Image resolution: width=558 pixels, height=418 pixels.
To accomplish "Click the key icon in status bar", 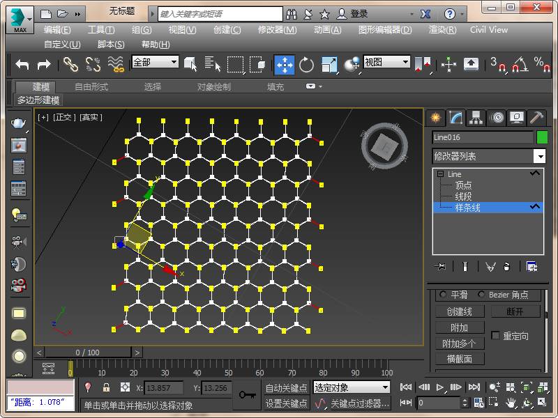I will [246, 395].
